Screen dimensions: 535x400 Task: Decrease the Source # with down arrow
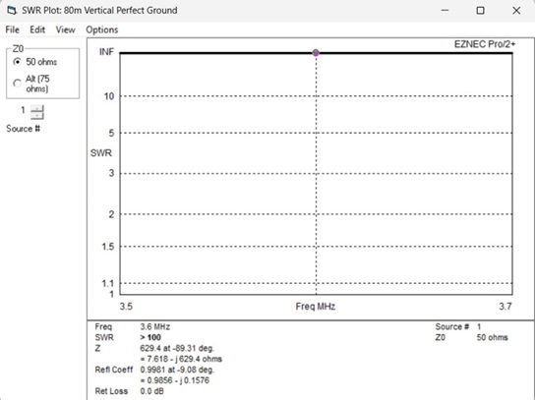click(x=37, y=116)
